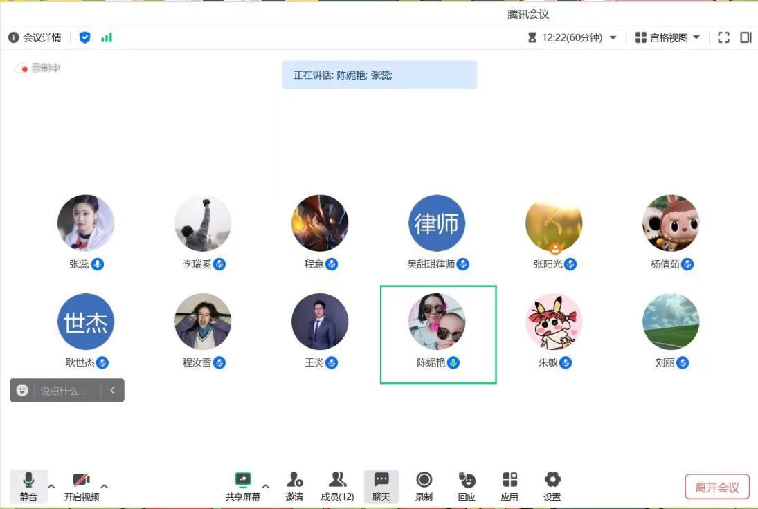
Task: Open the 成员(12) member list
Action: coord(337,484)
